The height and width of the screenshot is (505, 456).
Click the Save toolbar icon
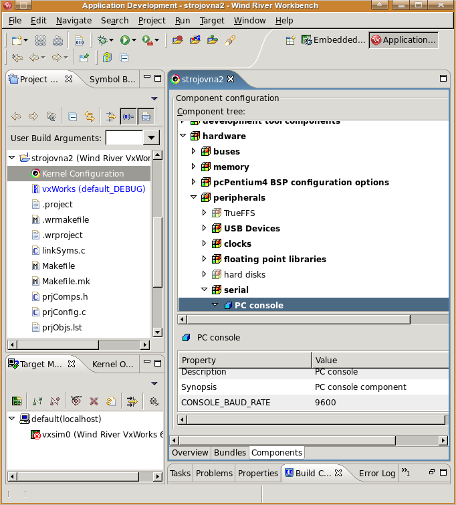40,40
